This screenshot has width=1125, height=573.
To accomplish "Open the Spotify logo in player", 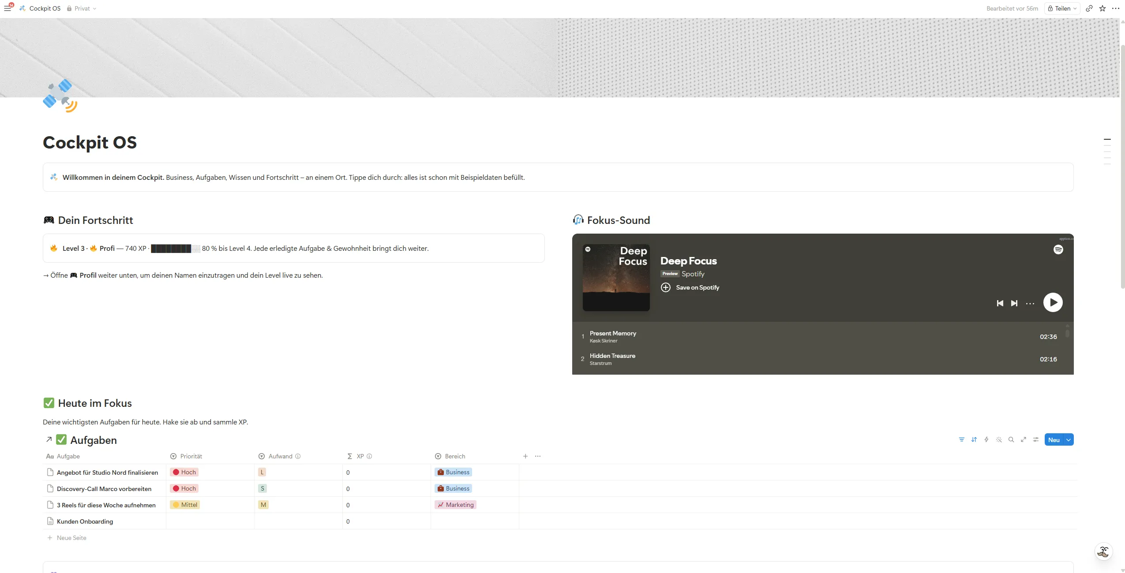I will (x=1058, y=249).
